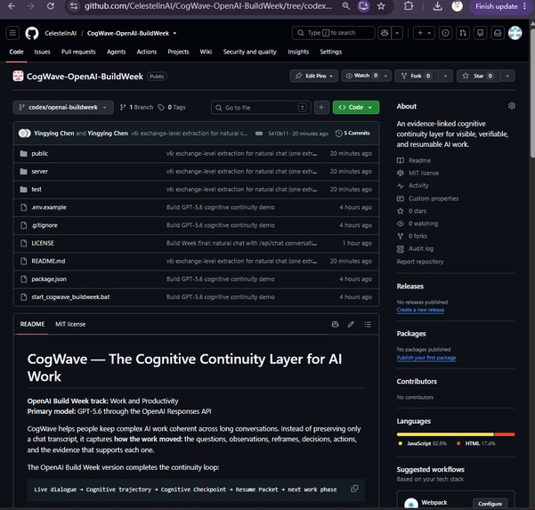Click Publish your first package link

pos(426,358)
